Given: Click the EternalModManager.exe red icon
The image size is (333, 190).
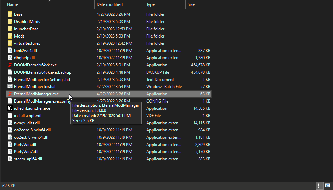Looking at the screenshot, I should pos(10,94).
